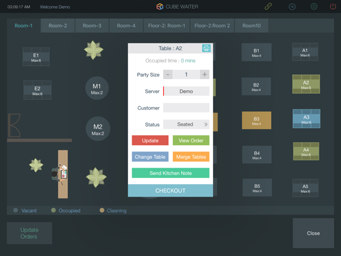The image size is (341, 256).
Task: Expand the Status Seated selector
Action: click(186, 124)
